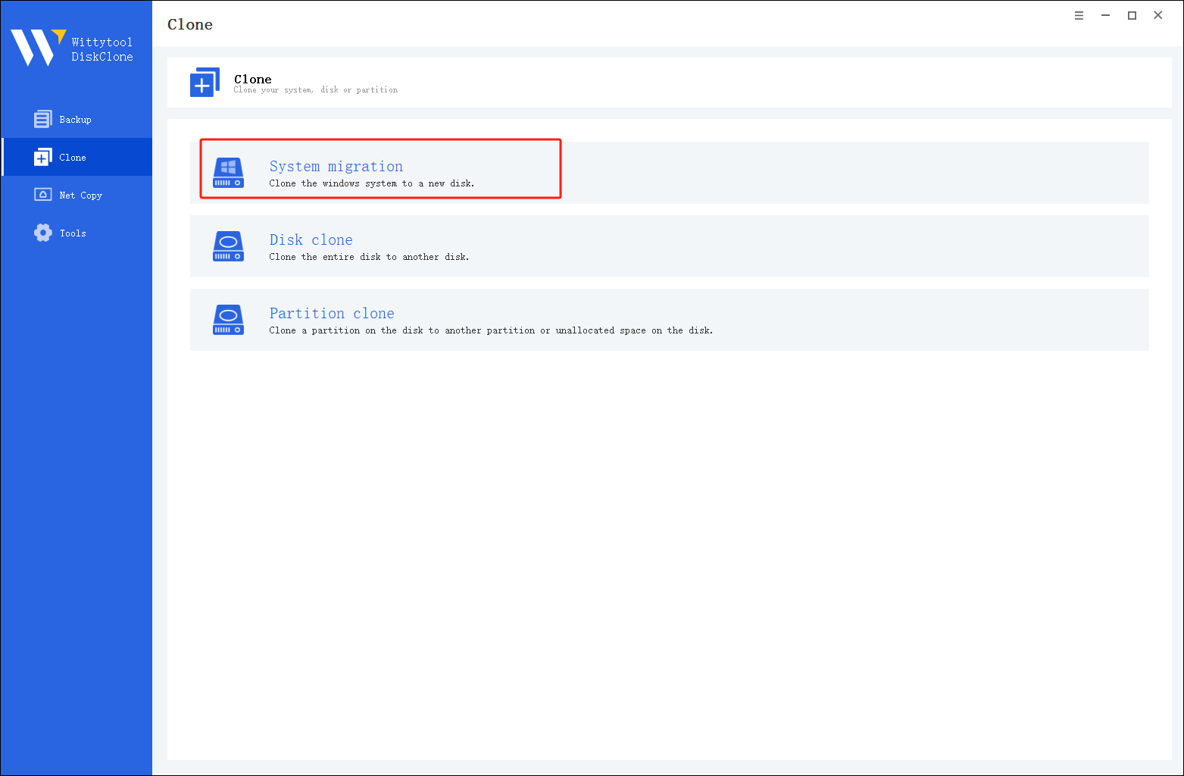This screenshot has height=776, width=1184.
Task: Maximize the DiskClone window
Action: 1132,15
